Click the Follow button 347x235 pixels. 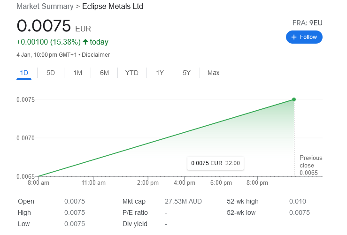(304, 37)
